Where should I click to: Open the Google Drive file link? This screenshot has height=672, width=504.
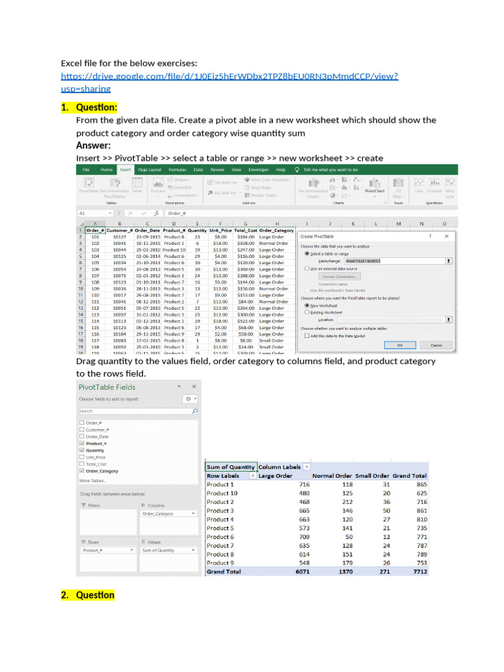[230, 76]
